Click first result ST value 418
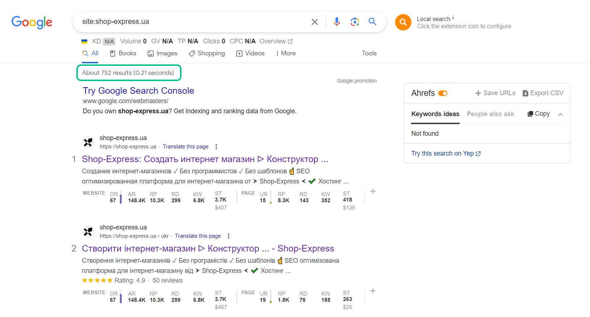 [x=348, y=200]
